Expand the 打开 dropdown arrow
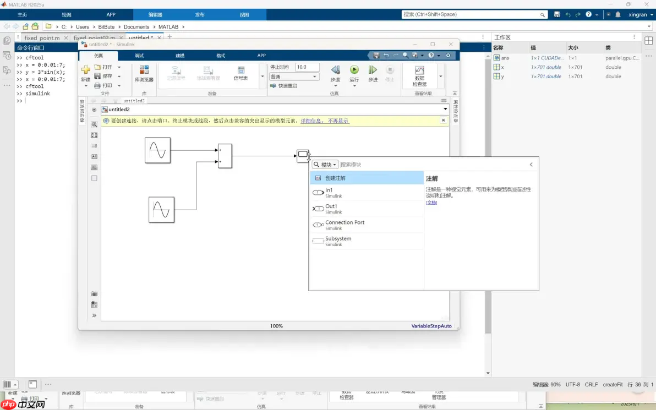 pos(119,67)
